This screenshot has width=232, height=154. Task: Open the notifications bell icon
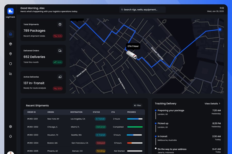[11, 136]
